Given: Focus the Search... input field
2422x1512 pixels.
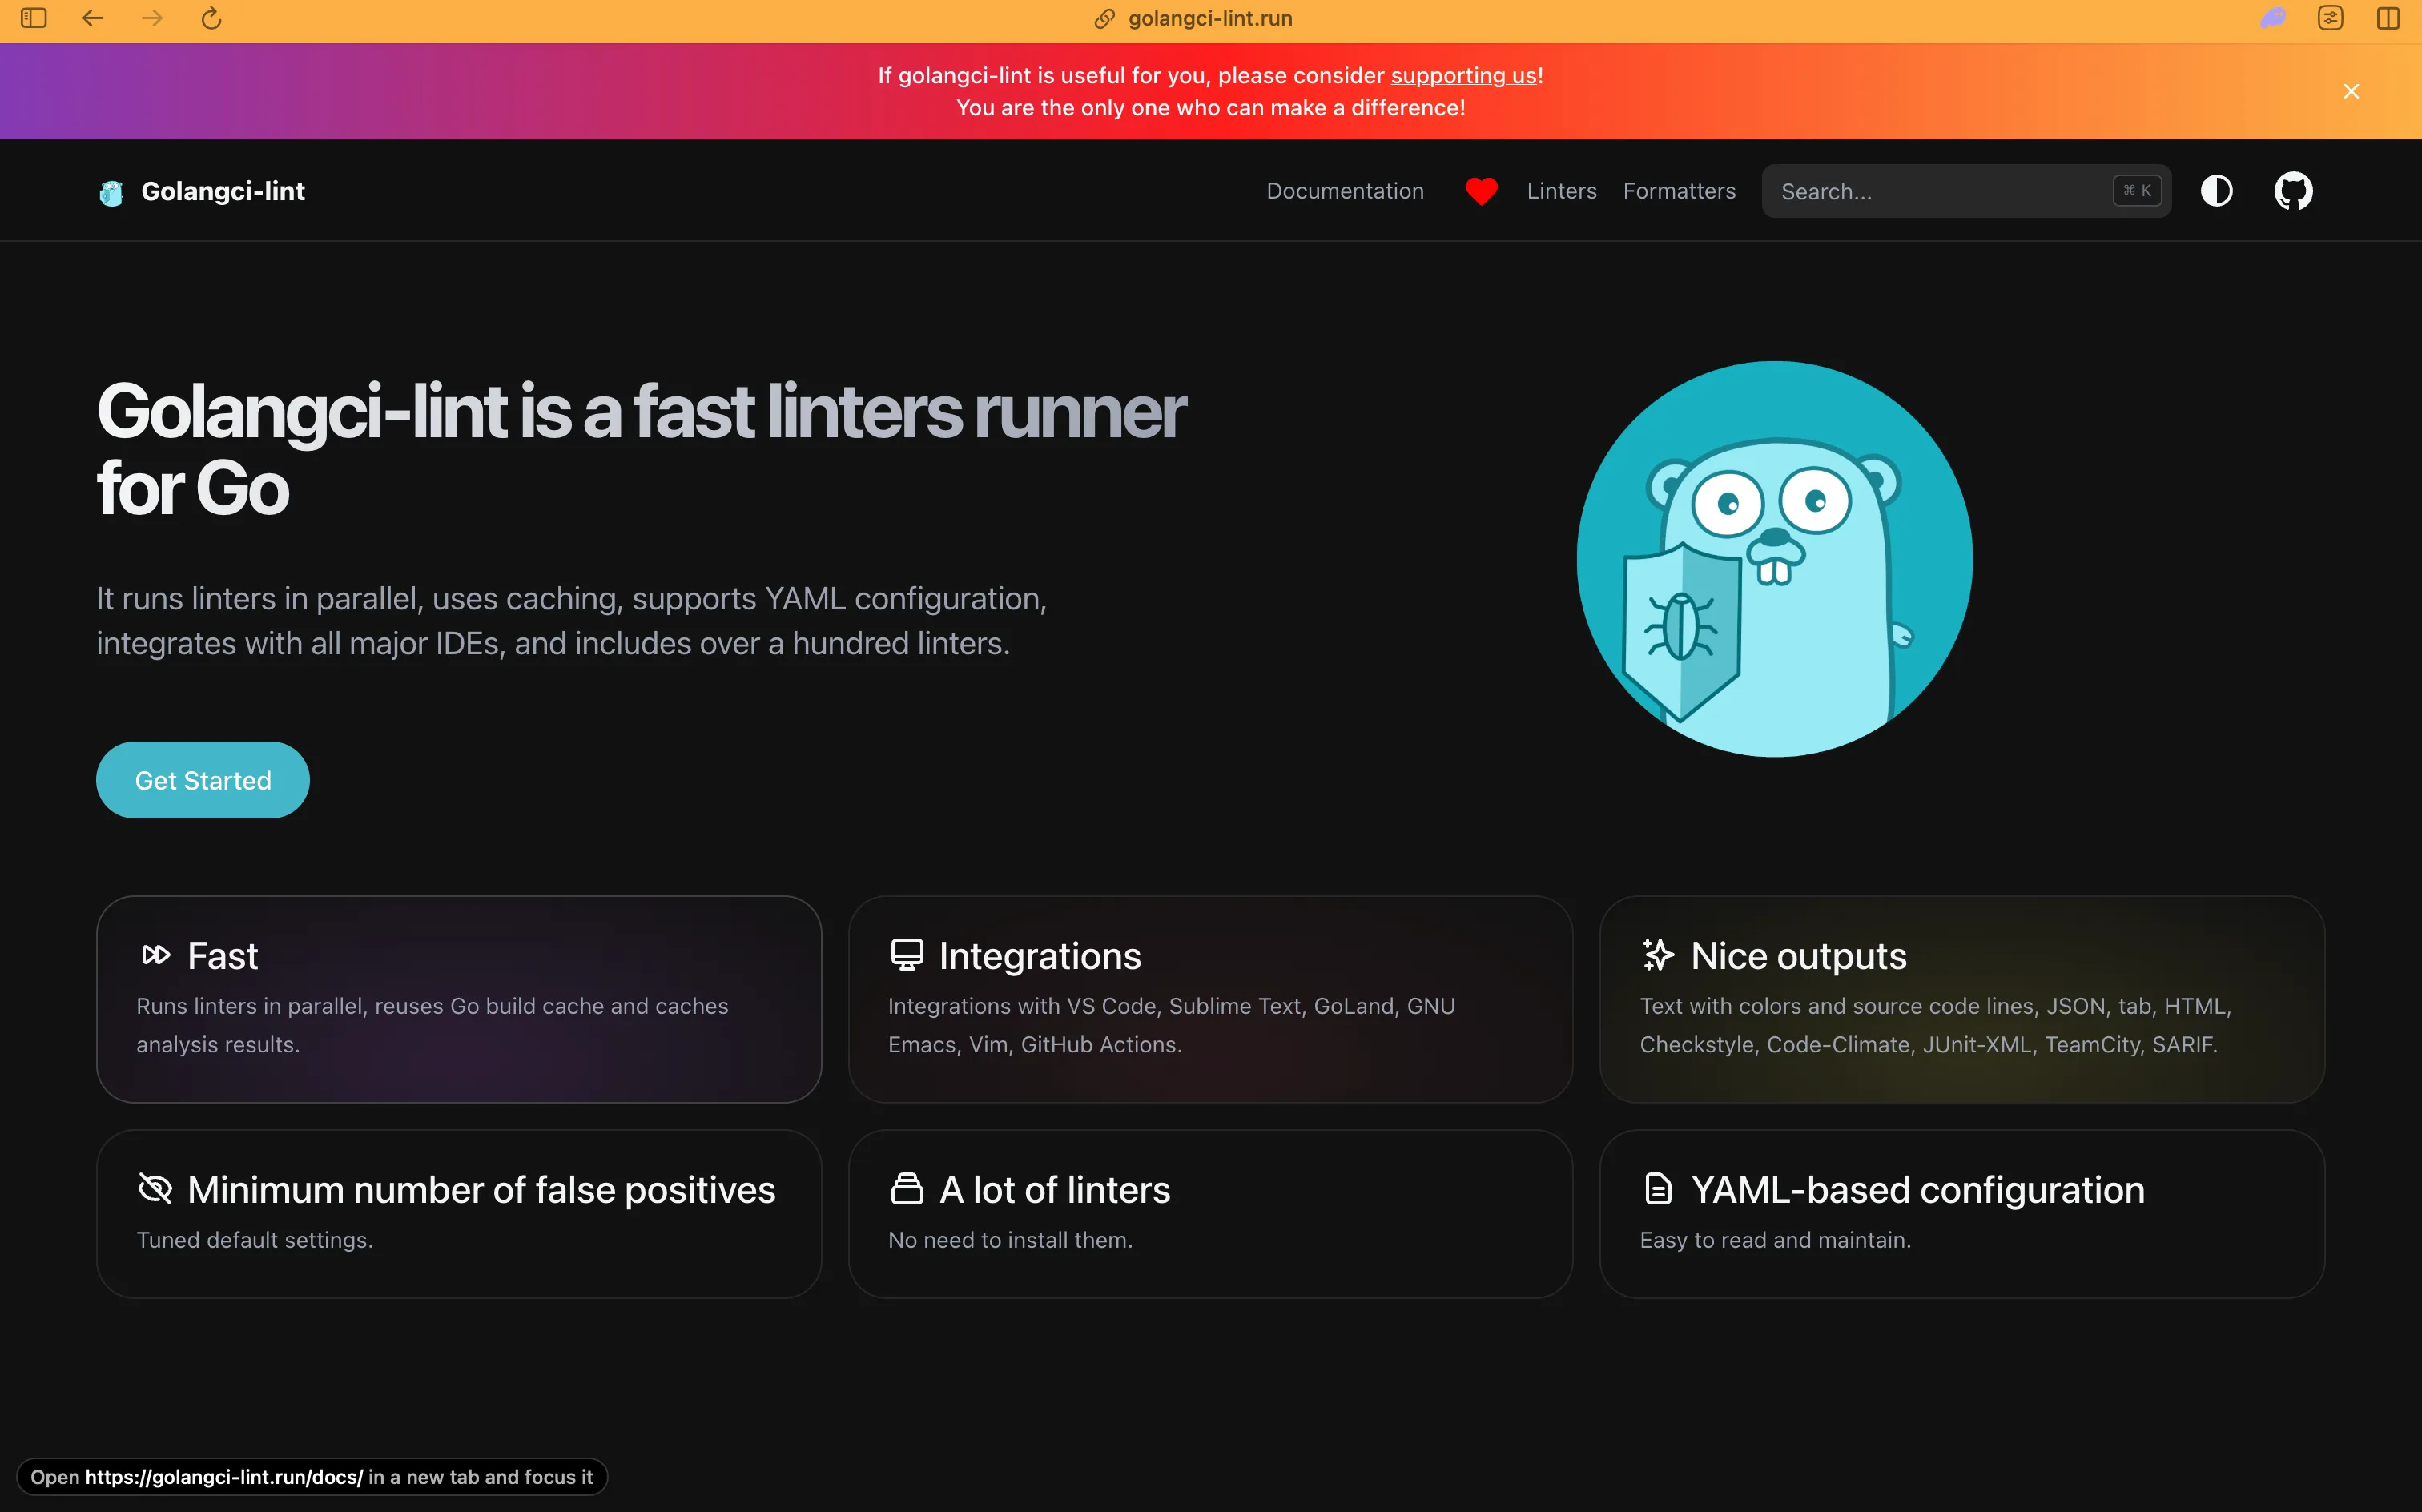Looking at the screenshot, I should [x=1966, y=191].
